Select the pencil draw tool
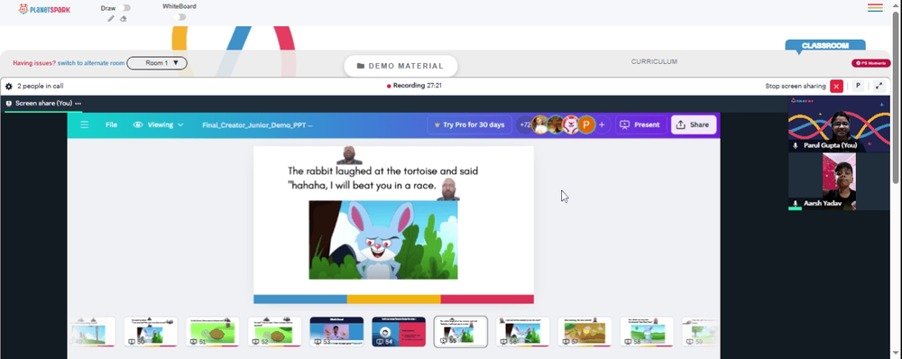Screen dimensions: 902x359 click(x=111, y=18)
